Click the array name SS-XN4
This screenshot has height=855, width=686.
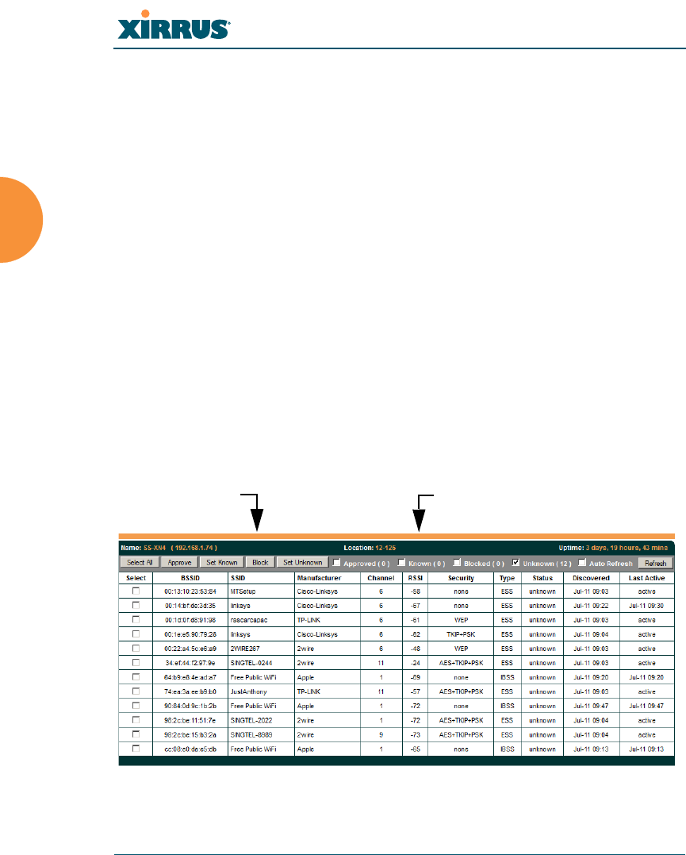click(154, 548)
